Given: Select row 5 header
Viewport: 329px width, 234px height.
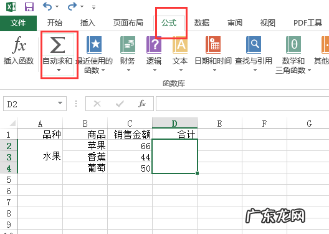Looking at the screenshot, I should pyautogui.click(x=9, y=179).
